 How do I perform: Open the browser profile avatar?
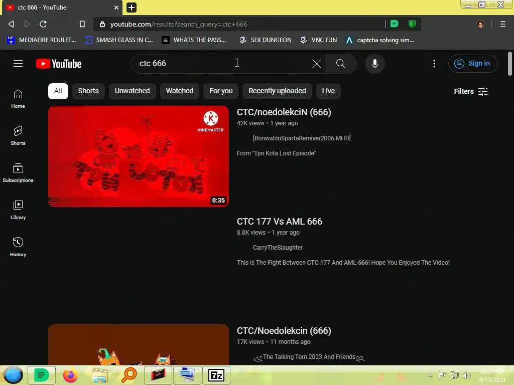480,24
